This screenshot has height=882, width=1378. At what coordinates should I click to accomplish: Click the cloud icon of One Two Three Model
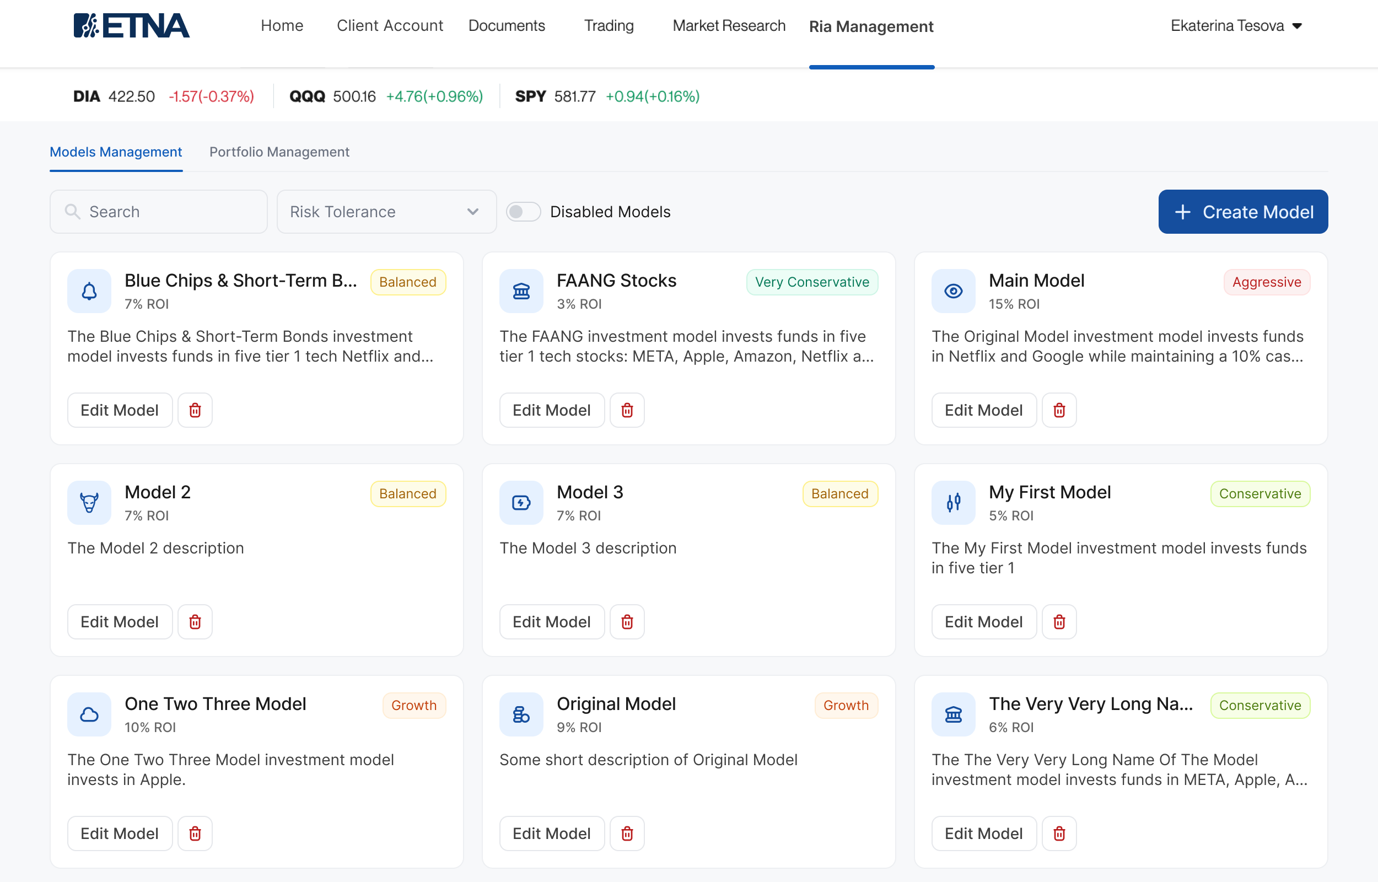tap(89, 714)
